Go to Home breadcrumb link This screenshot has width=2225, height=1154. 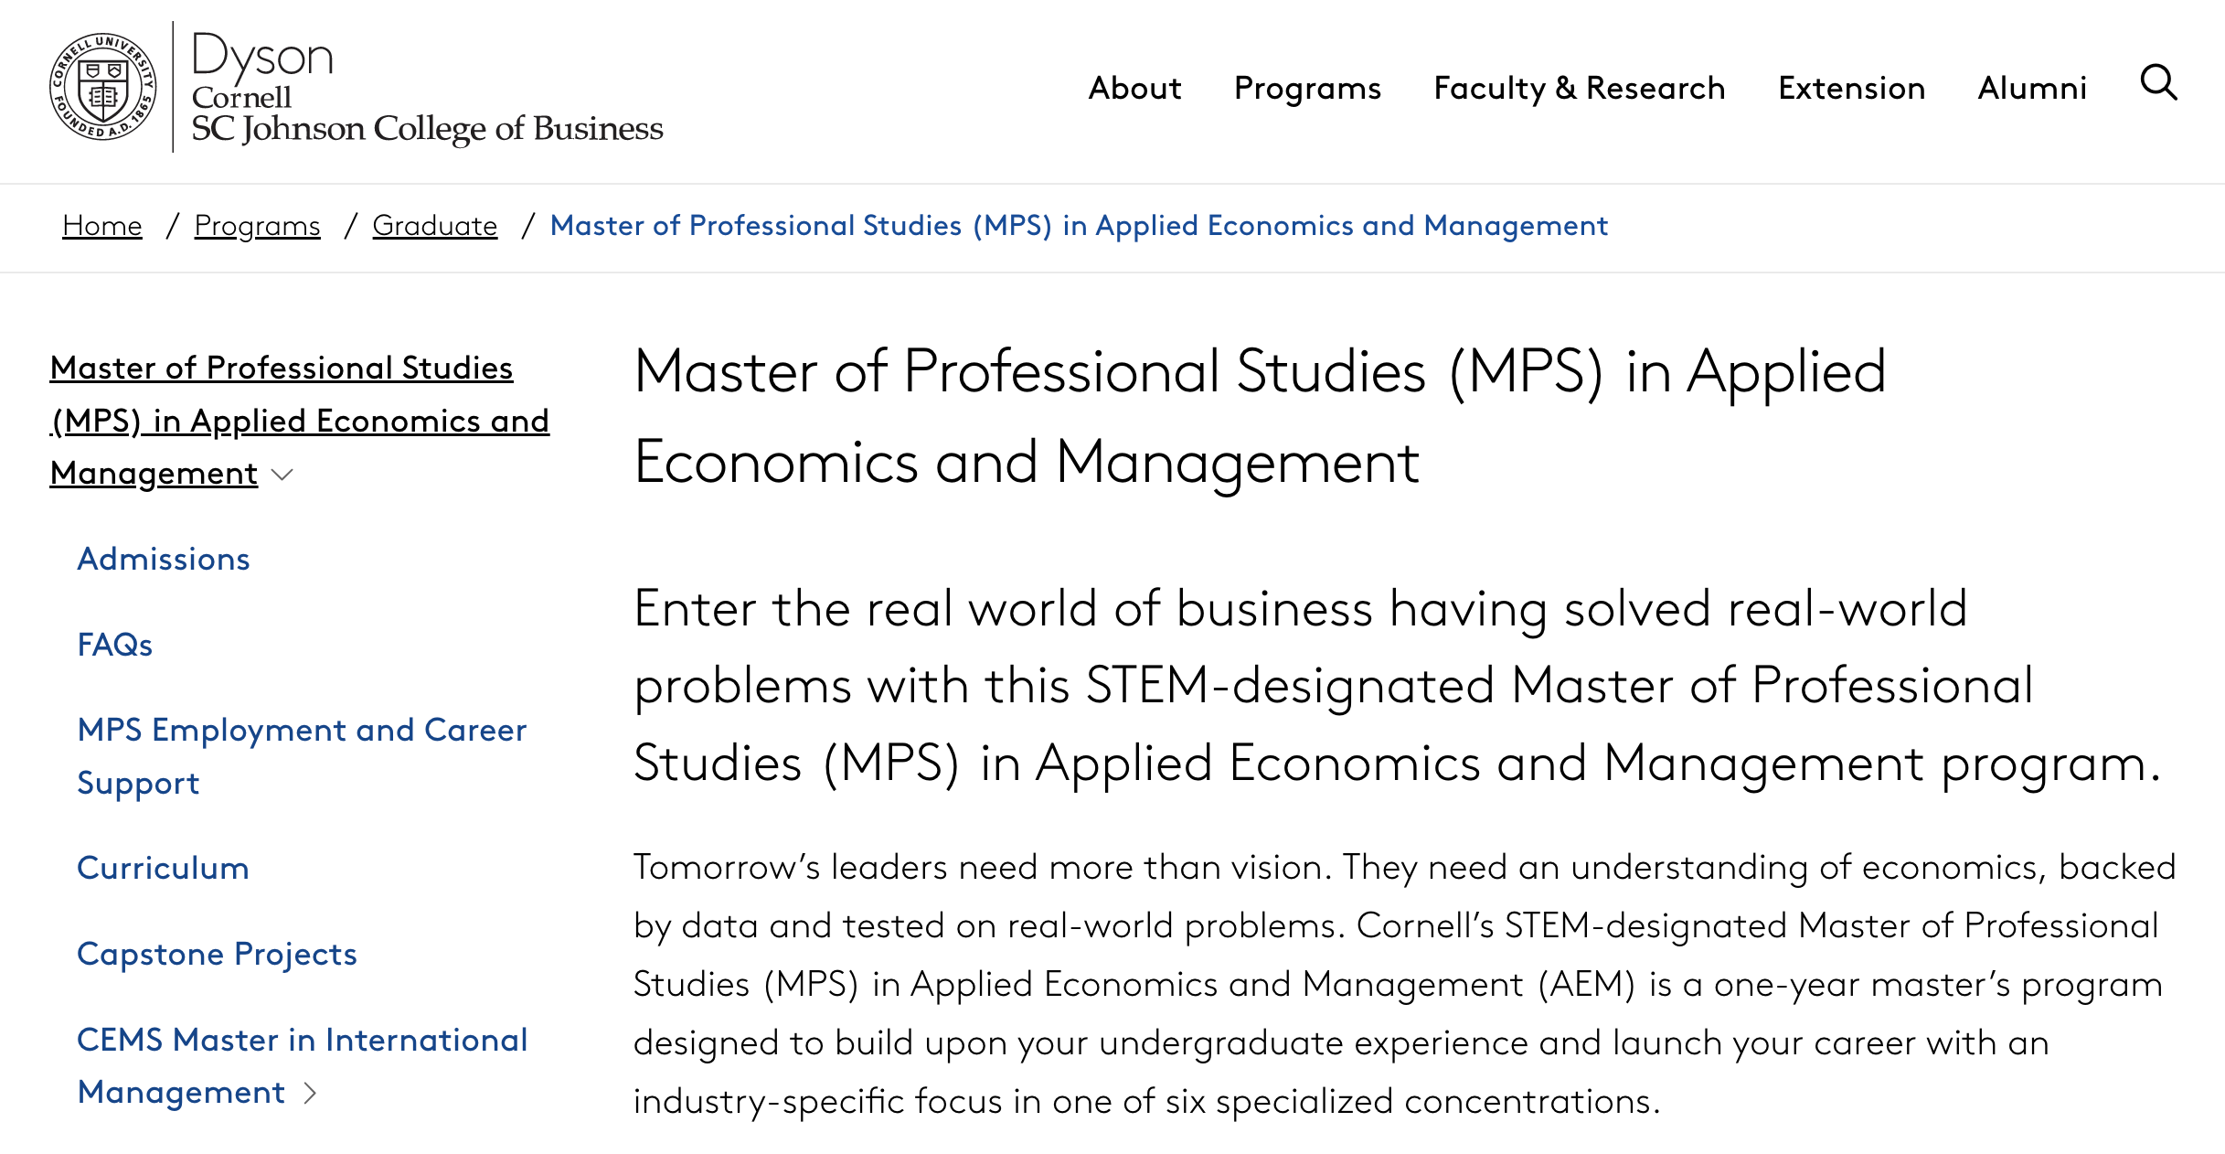point(102,225)
